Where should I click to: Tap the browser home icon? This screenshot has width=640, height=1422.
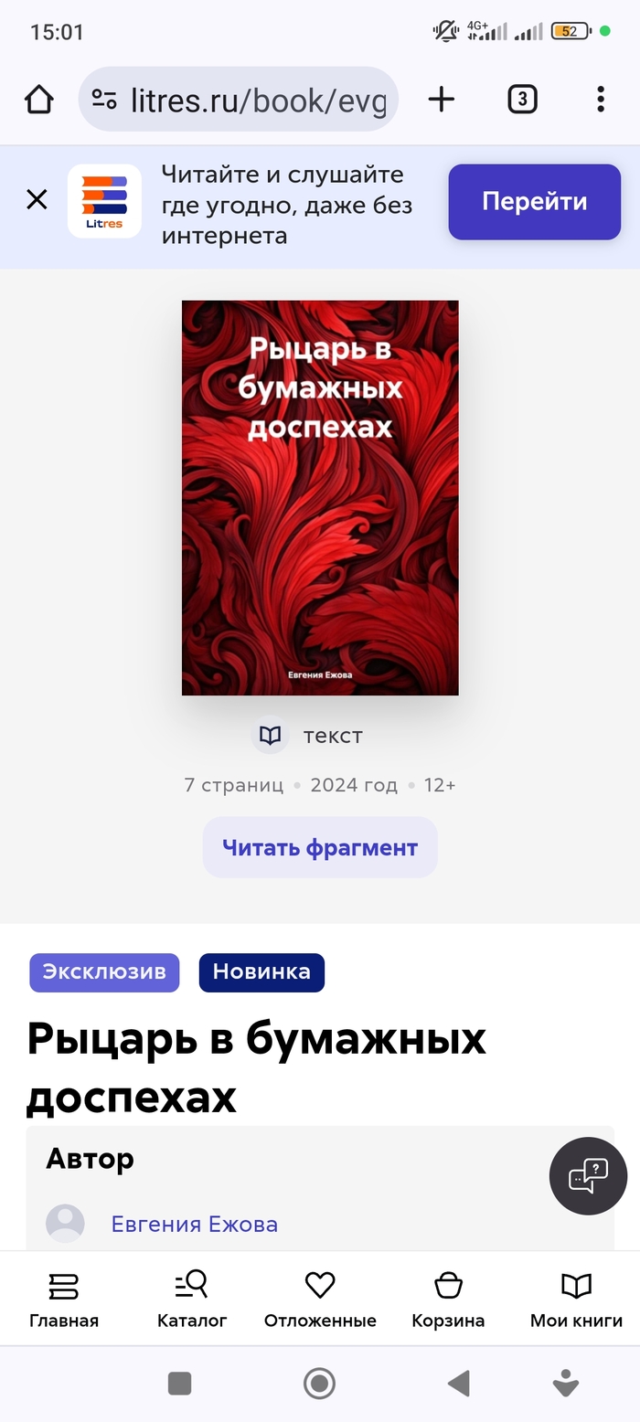tap(39, 99)
